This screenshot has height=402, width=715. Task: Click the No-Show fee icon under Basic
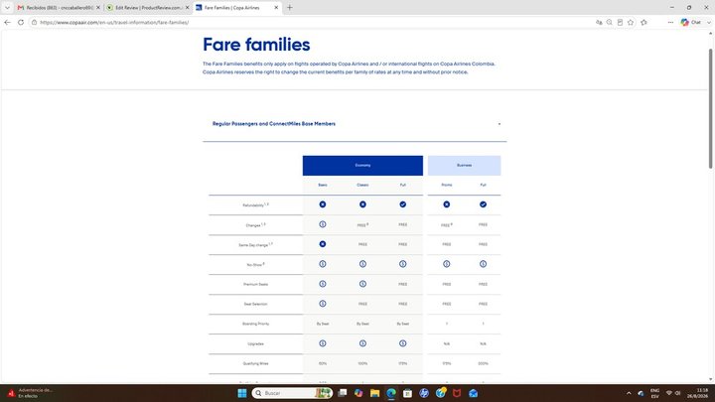323,264
